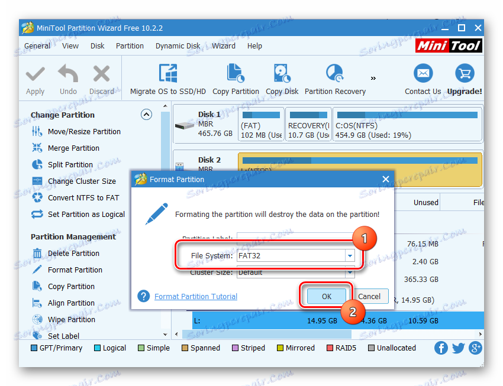Open MiniTool Google Plus icon
This screenshot has width=503, height=386.
click(475, 348)
